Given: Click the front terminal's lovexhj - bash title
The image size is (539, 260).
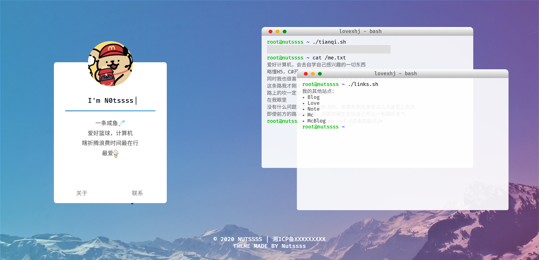Looking at the screenshot, I should (395, 74).
